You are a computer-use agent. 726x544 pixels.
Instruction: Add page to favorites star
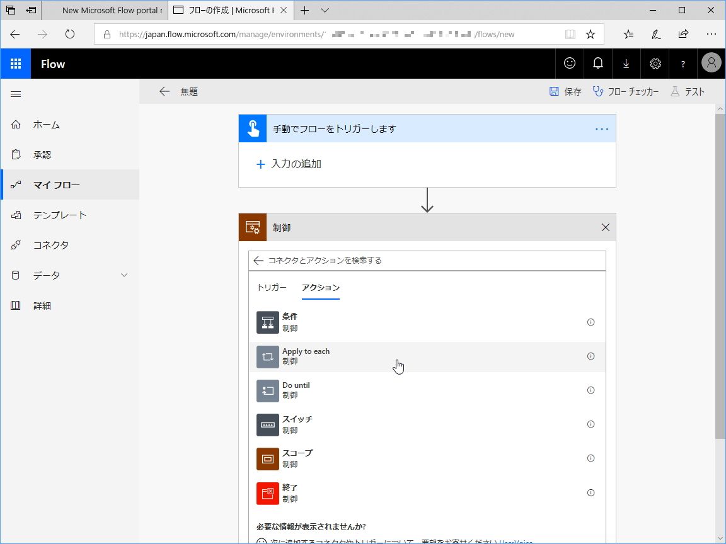pyautogui.click(x=590, y=34)
